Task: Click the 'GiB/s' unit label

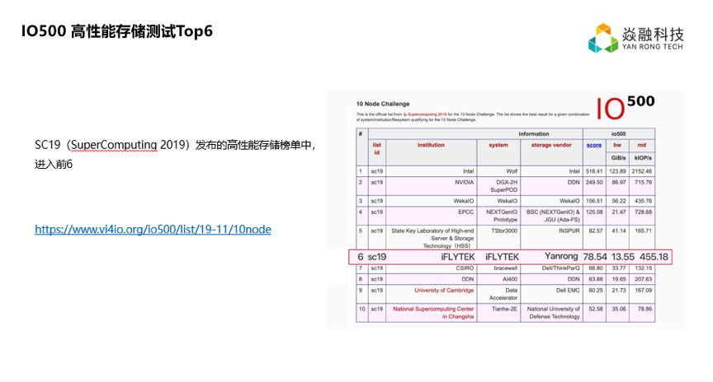Action: [618, 158]
